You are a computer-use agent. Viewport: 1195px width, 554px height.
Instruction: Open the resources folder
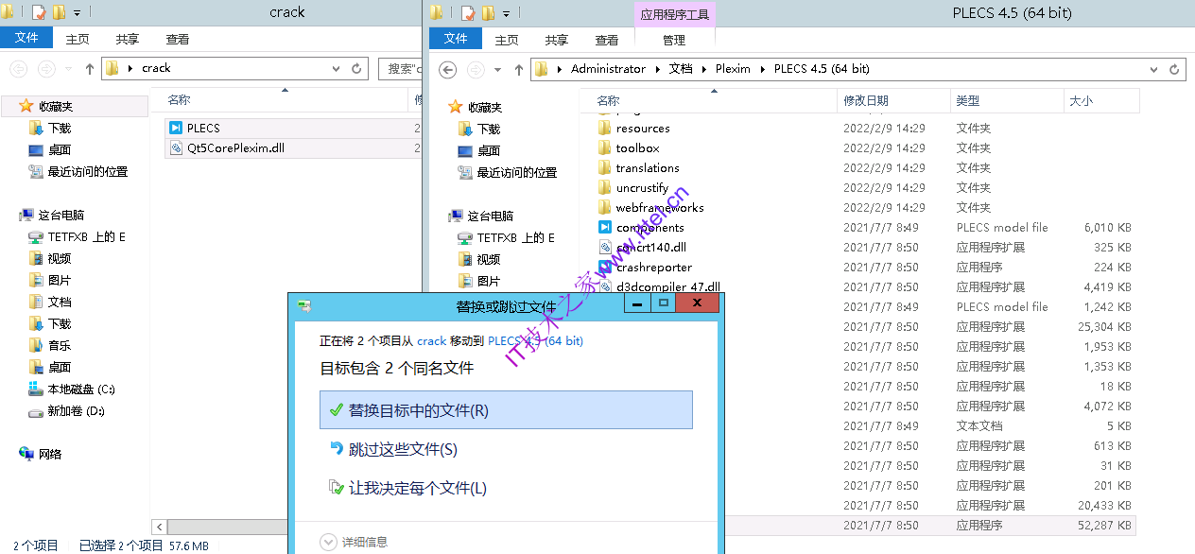(642, 129)
